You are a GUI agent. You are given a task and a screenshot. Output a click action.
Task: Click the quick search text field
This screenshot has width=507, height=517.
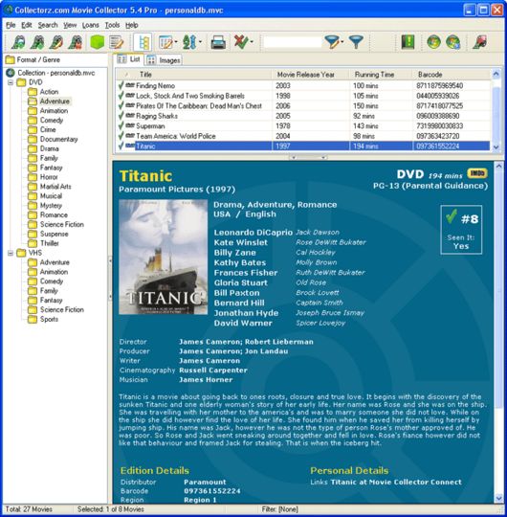pos(292,42)
